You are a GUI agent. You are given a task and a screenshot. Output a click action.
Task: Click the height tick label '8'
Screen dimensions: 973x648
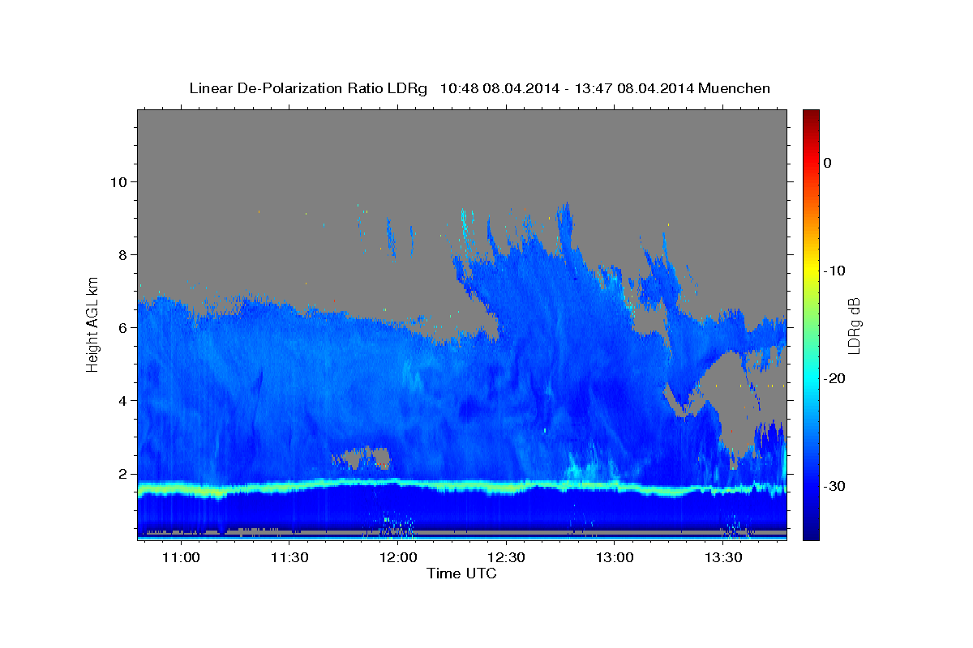[x=123, y=254]
